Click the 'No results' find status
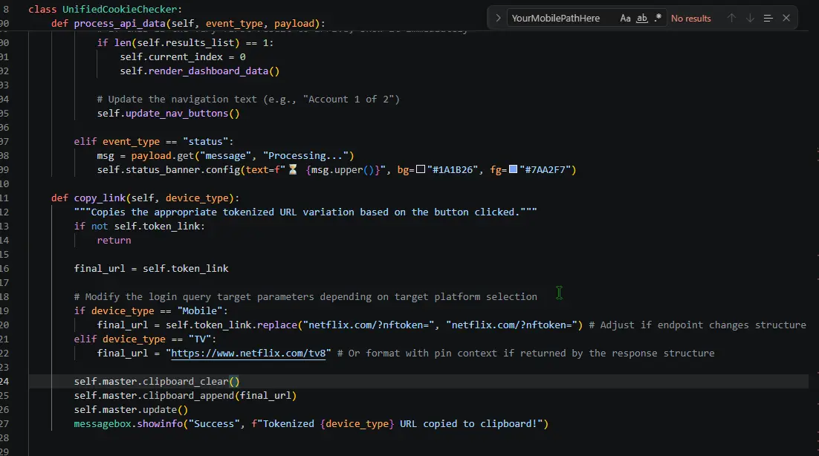Viewport: 819px width, 456px height. point(690,19)
